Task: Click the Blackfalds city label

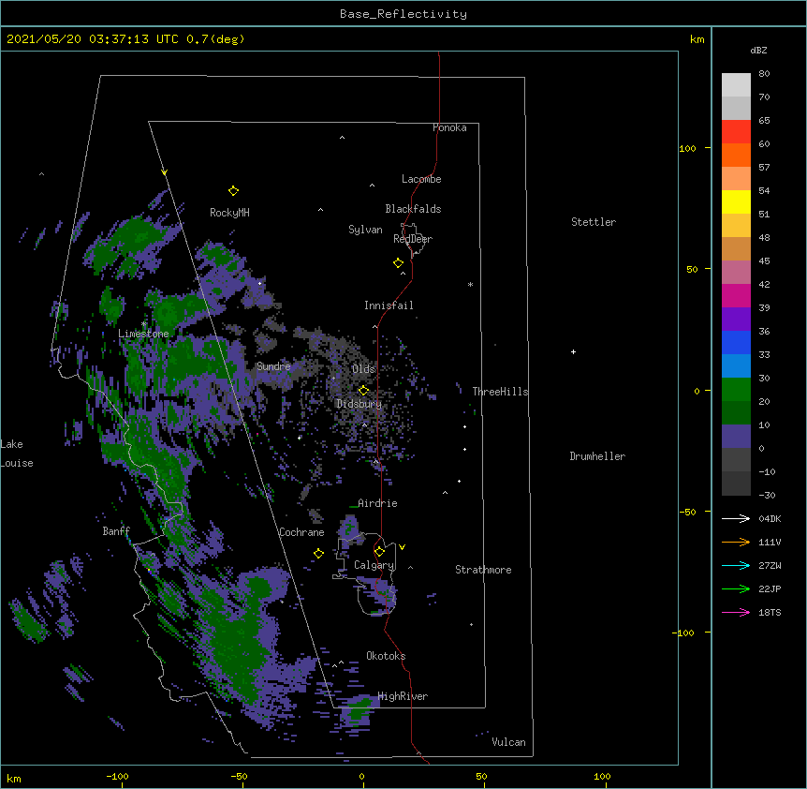Action: tap(413, 209)
